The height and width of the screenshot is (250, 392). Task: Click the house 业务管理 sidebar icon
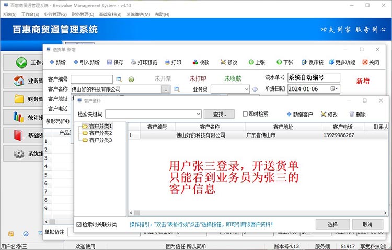(19, 81)
